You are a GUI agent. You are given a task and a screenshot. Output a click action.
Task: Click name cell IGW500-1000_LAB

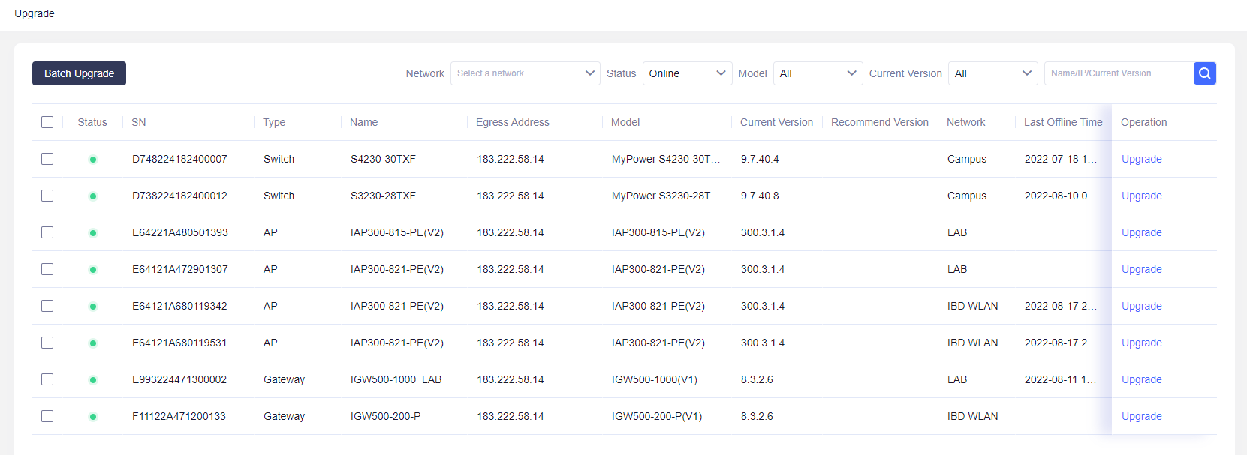(x=396, y=379)
